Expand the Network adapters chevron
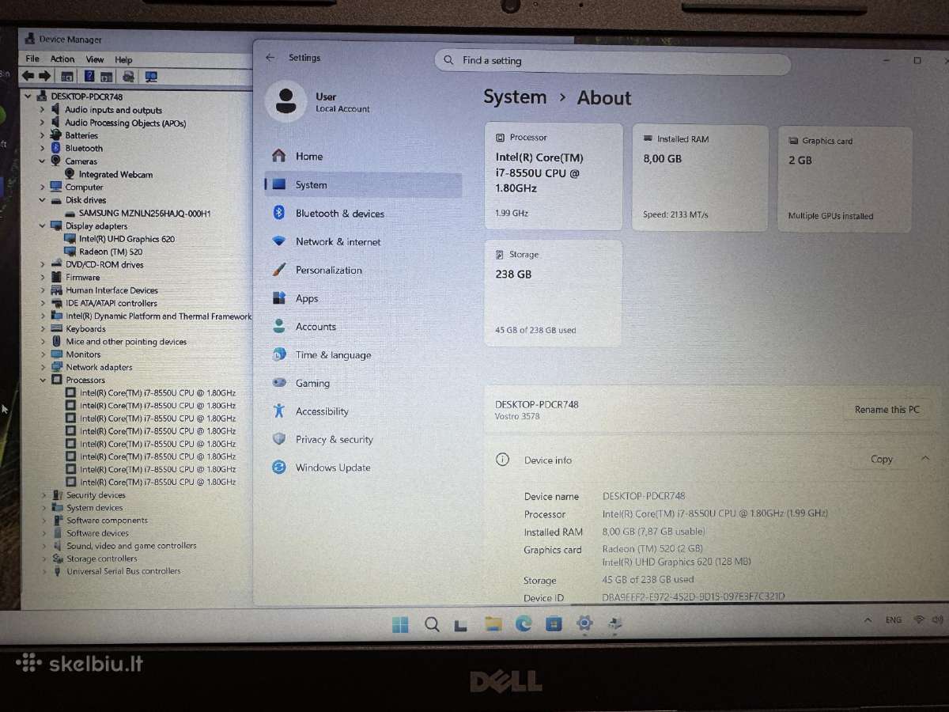Image resolution: width=949 pixels, height=712 pixels. pyautogui.click(x=43, y=367)
